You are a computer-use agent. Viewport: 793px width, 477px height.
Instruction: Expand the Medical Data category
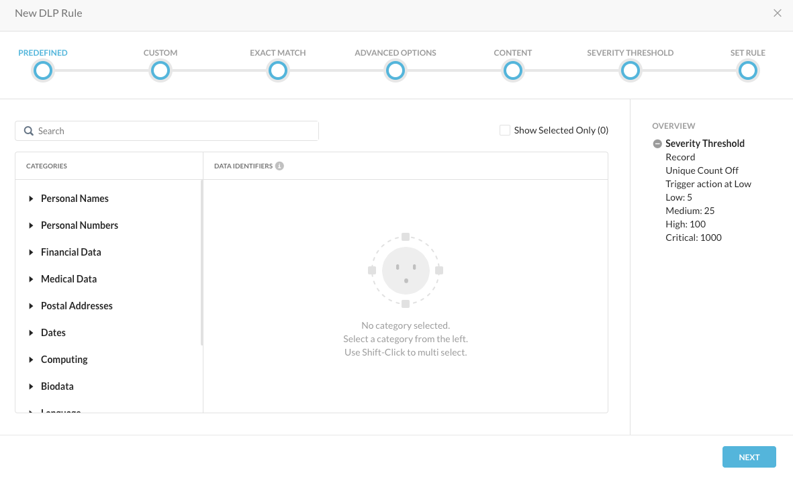32,279
